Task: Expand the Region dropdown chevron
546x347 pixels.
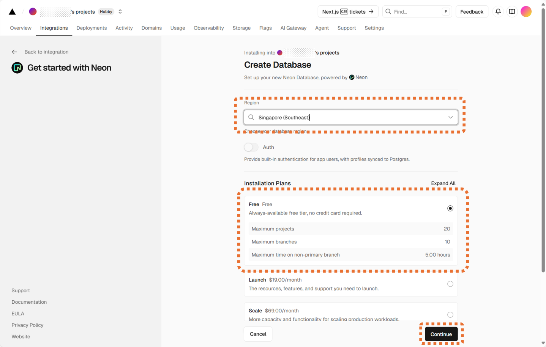Action: [x=450, y=118]
